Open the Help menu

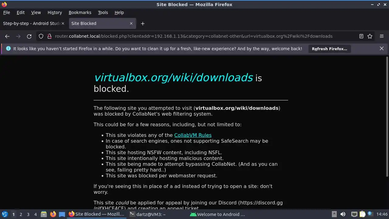119,12
